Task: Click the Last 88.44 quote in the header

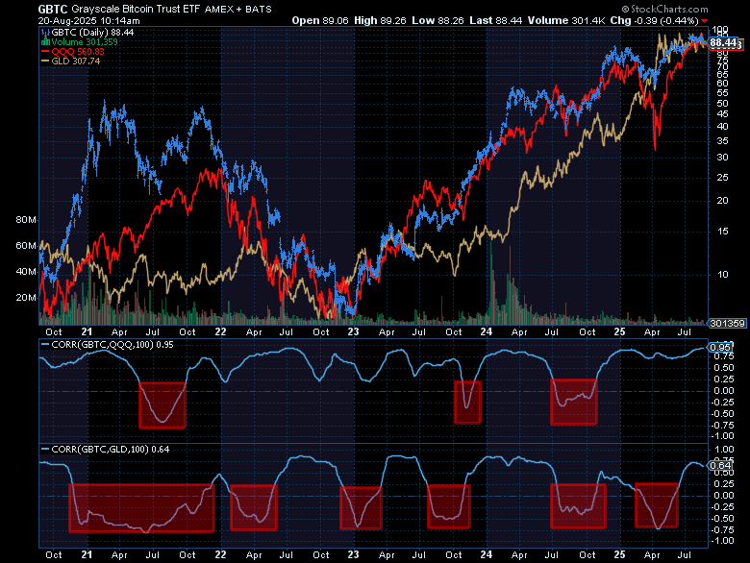Action: 495,20
